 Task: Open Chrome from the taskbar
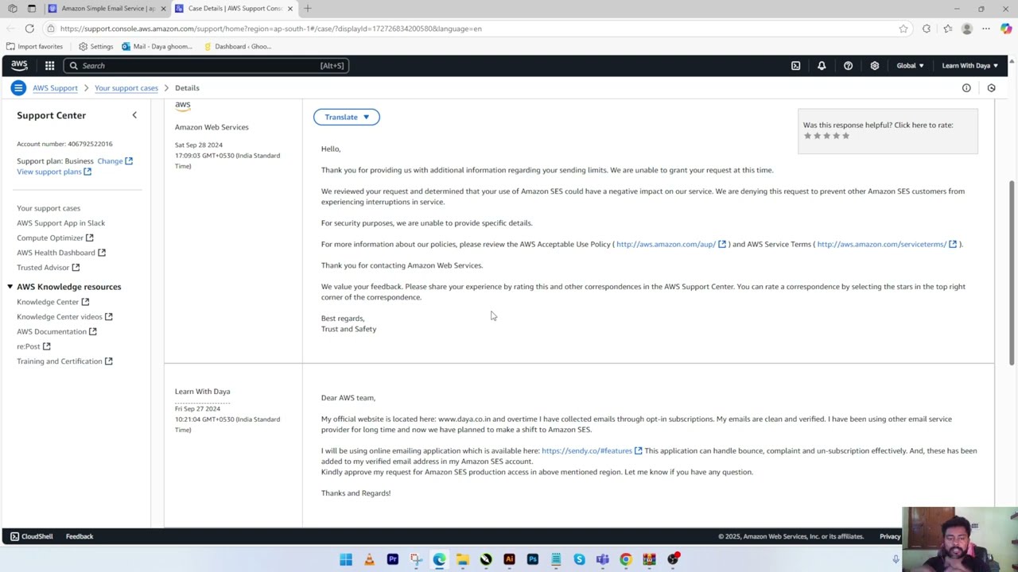[x=626, y=559]
